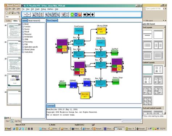The image size is (172, 136).
Task: Click the Copy icon in VisualSim toolbar
Action: point(38,15)
